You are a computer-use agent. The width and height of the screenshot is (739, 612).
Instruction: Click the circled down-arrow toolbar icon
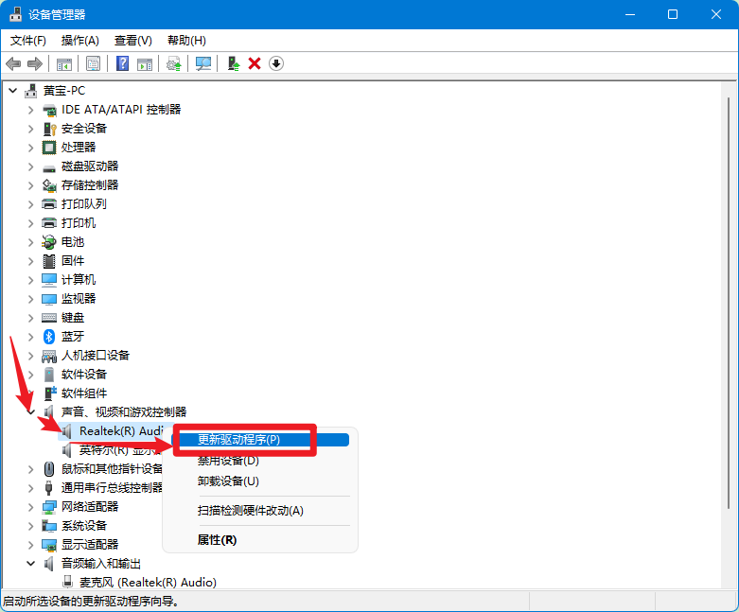coord(276,63)
